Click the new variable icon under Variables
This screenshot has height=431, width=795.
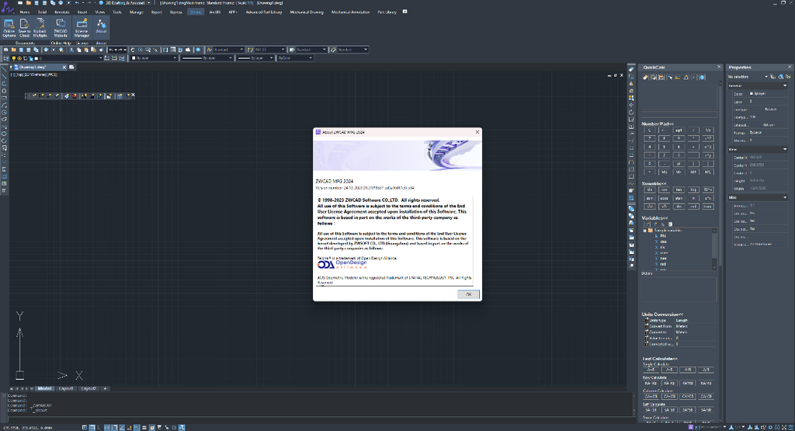647,224
